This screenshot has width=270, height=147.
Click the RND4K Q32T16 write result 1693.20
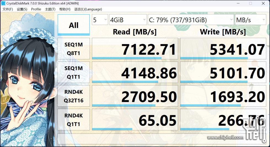pos(223,96)
